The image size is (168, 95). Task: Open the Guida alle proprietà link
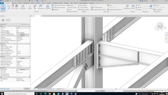(x=5, y=89)
